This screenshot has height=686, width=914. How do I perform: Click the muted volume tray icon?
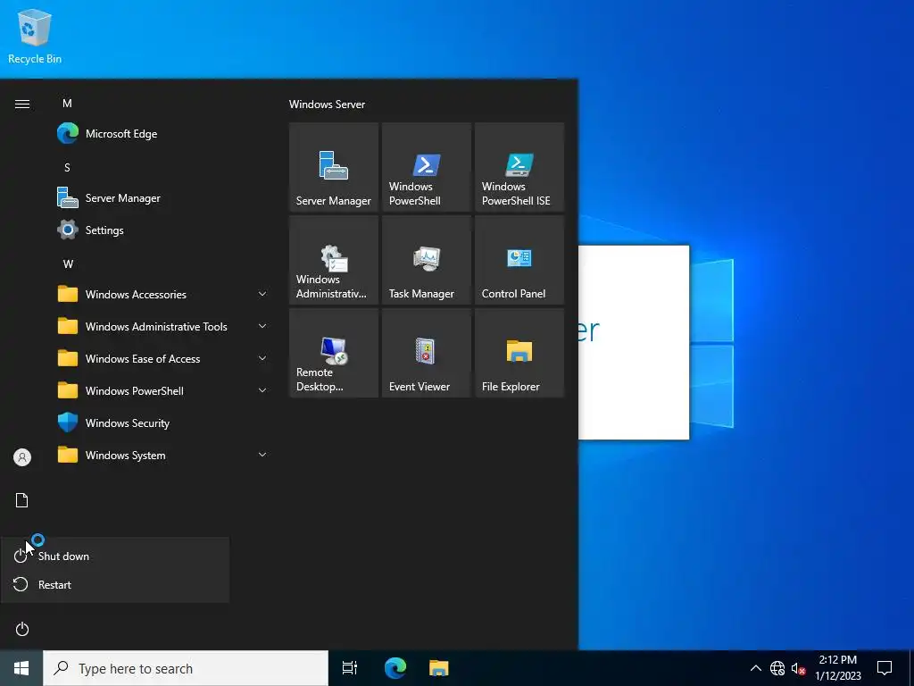point(798,668)
